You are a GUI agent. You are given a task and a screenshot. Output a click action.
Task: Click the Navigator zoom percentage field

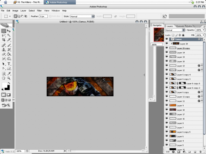157,44
